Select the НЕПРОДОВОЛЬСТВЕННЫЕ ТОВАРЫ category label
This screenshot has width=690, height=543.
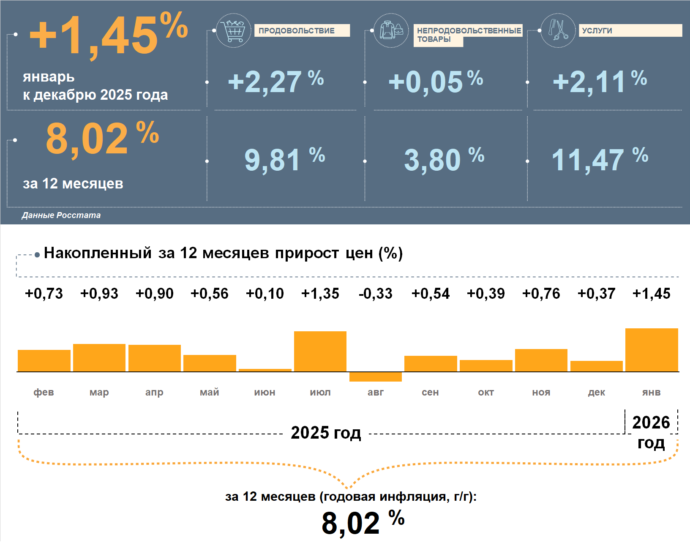pyautogui.click(x=468, y=34)
